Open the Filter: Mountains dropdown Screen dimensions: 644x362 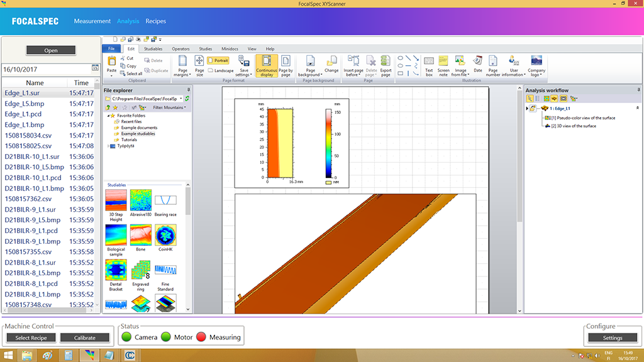[x=169, y=107]
